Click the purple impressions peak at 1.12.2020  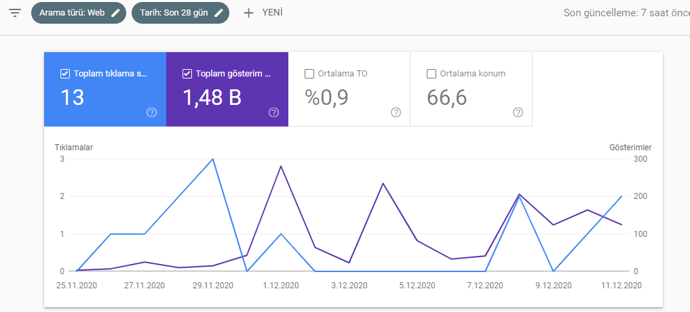coord(281,166)
